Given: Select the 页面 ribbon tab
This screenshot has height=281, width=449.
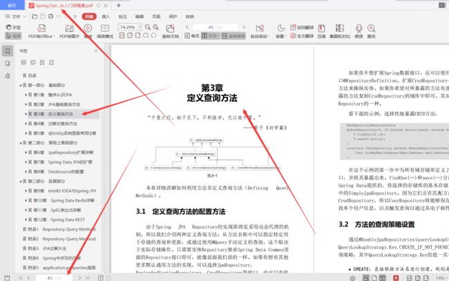Looking at the screenshot, I should point(156,17).
